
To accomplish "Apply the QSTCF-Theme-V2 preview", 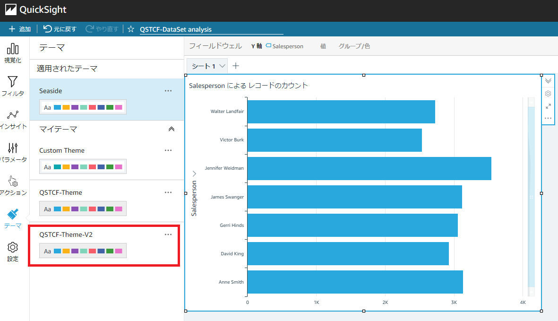I will point(83,251).
